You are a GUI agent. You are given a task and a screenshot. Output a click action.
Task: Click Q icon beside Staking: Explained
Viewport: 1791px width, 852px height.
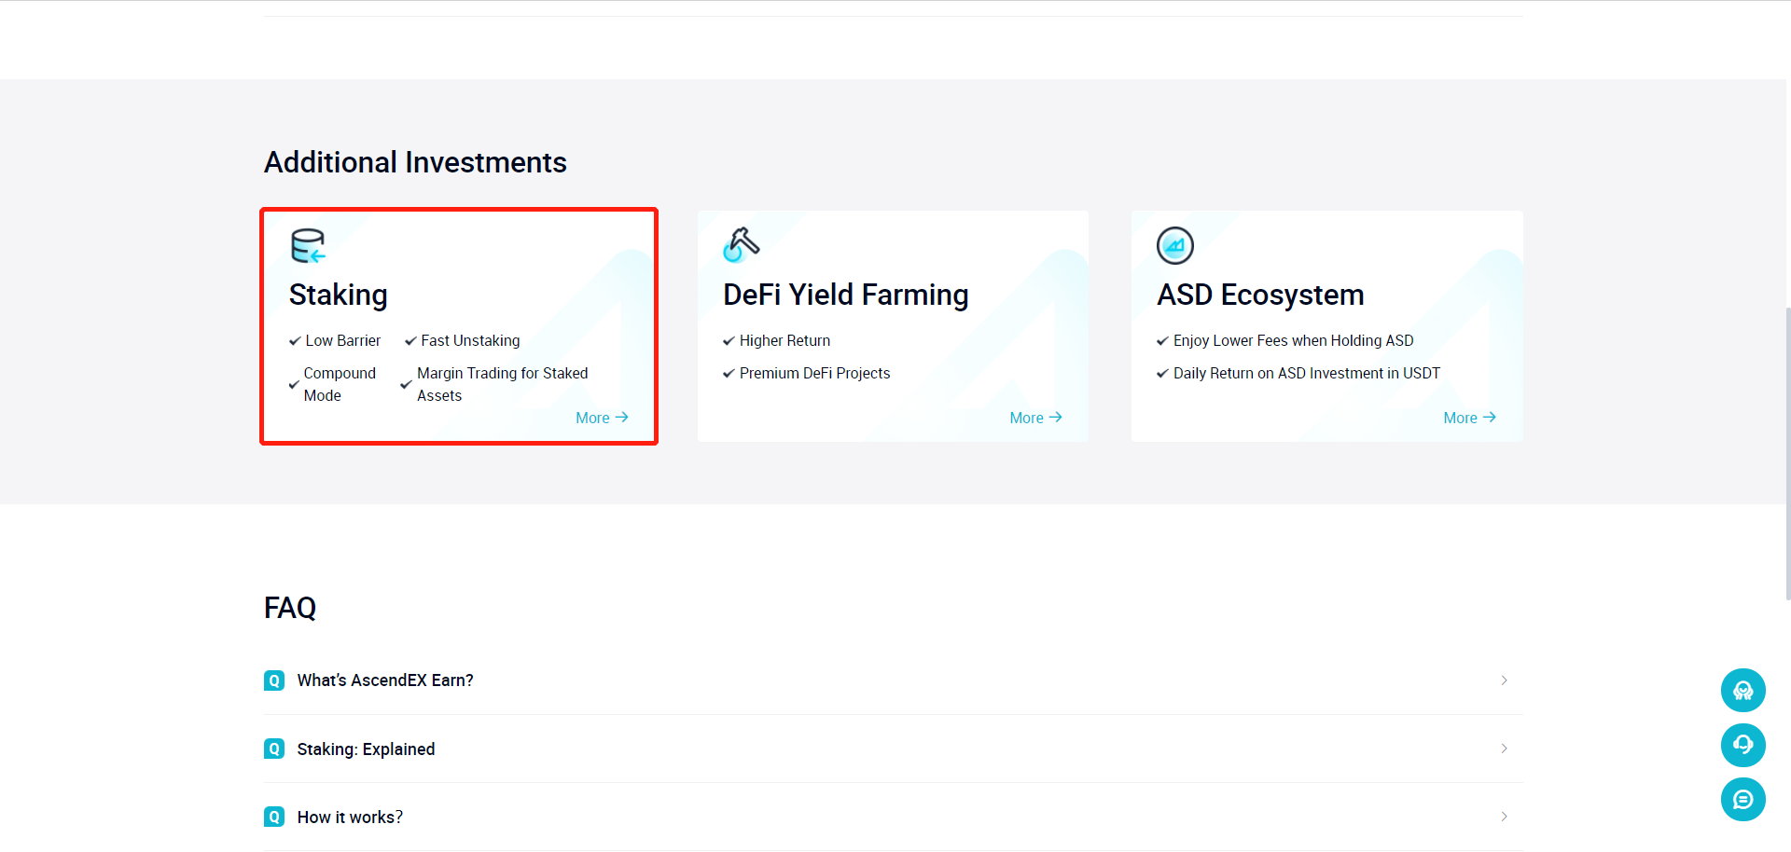pyautogui.click(x=274, y=749)
